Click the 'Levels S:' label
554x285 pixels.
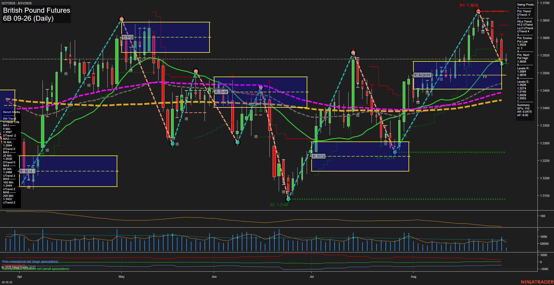tap(523, 82)
